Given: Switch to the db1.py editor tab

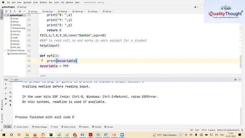Looking at the screenshot, I should [x=108, y=11].
